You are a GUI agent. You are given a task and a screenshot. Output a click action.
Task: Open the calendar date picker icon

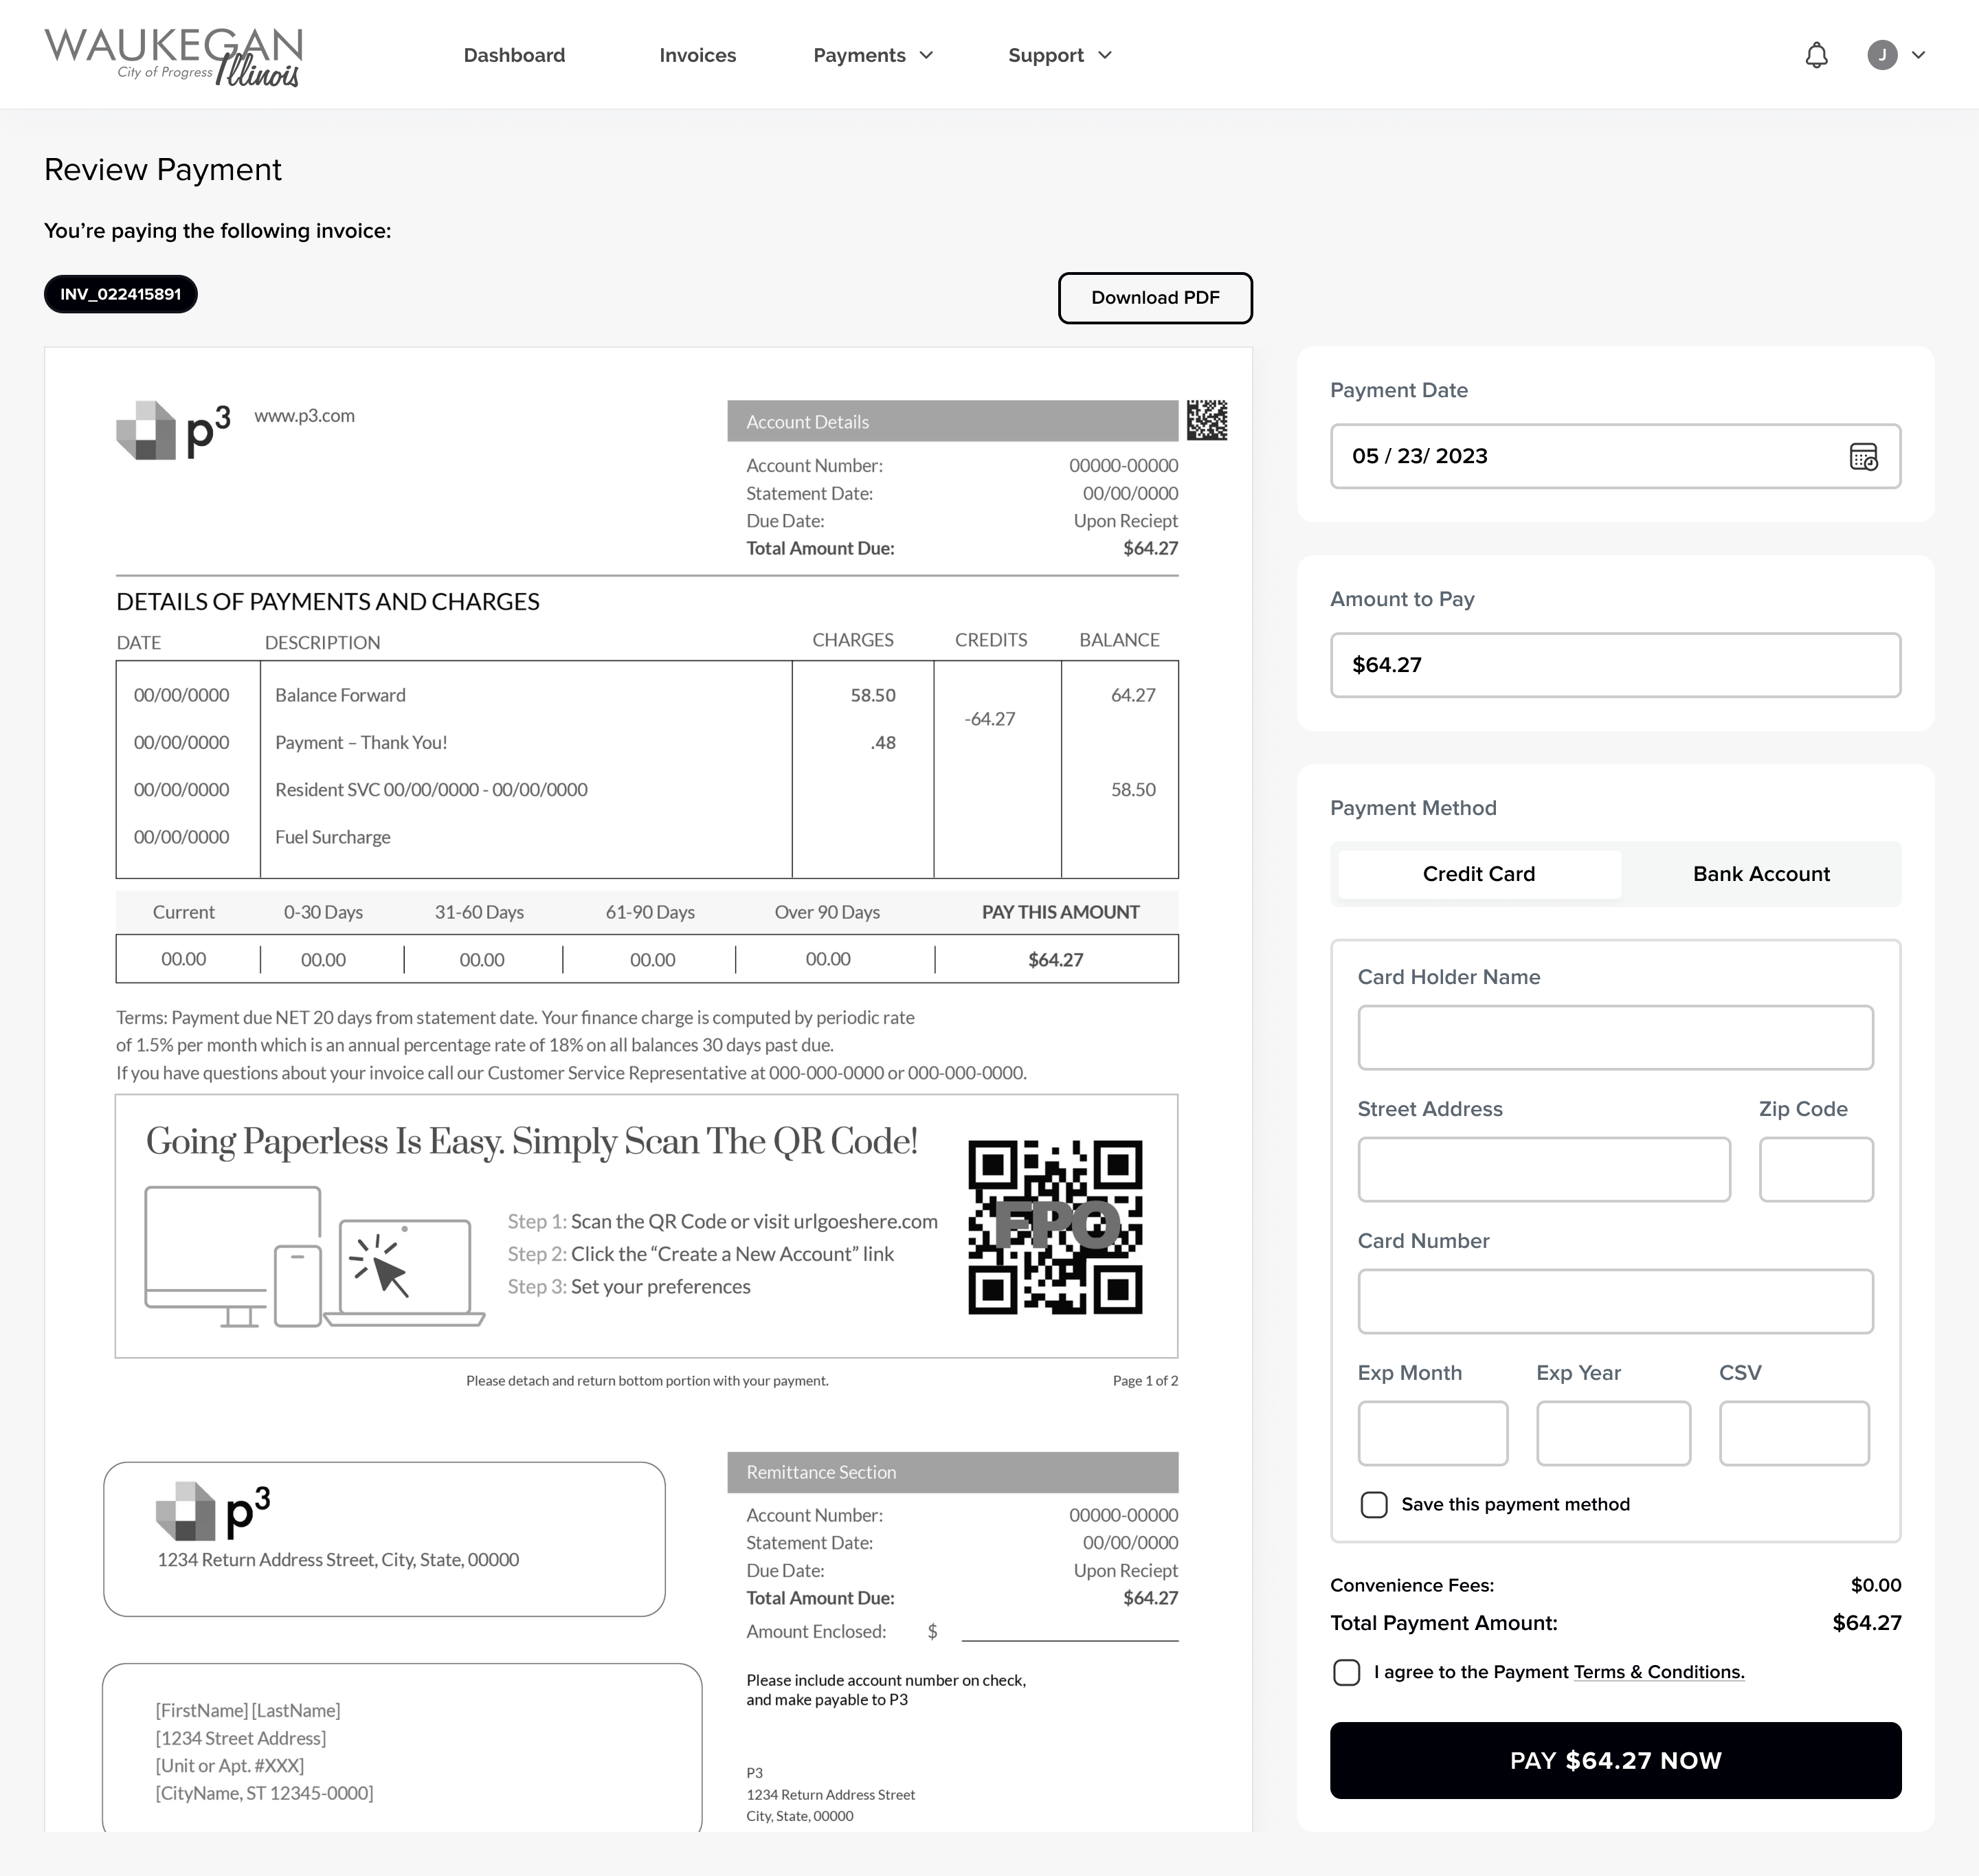(1863, 457)
